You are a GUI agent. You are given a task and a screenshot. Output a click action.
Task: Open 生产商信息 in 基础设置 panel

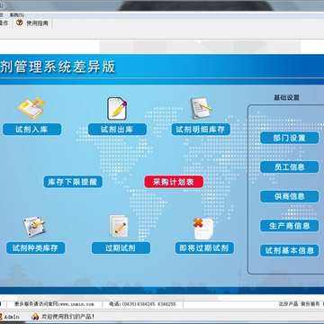(290, 226)
